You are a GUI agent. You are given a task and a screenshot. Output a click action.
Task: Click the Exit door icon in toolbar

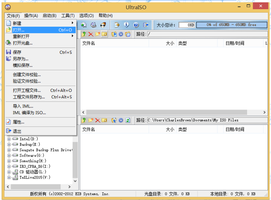tap(146, 25)
